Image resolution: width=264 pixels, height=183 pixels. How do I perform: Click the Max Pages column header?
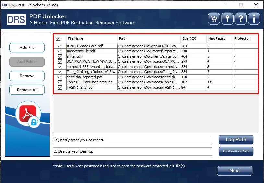(x=220, y=38)
